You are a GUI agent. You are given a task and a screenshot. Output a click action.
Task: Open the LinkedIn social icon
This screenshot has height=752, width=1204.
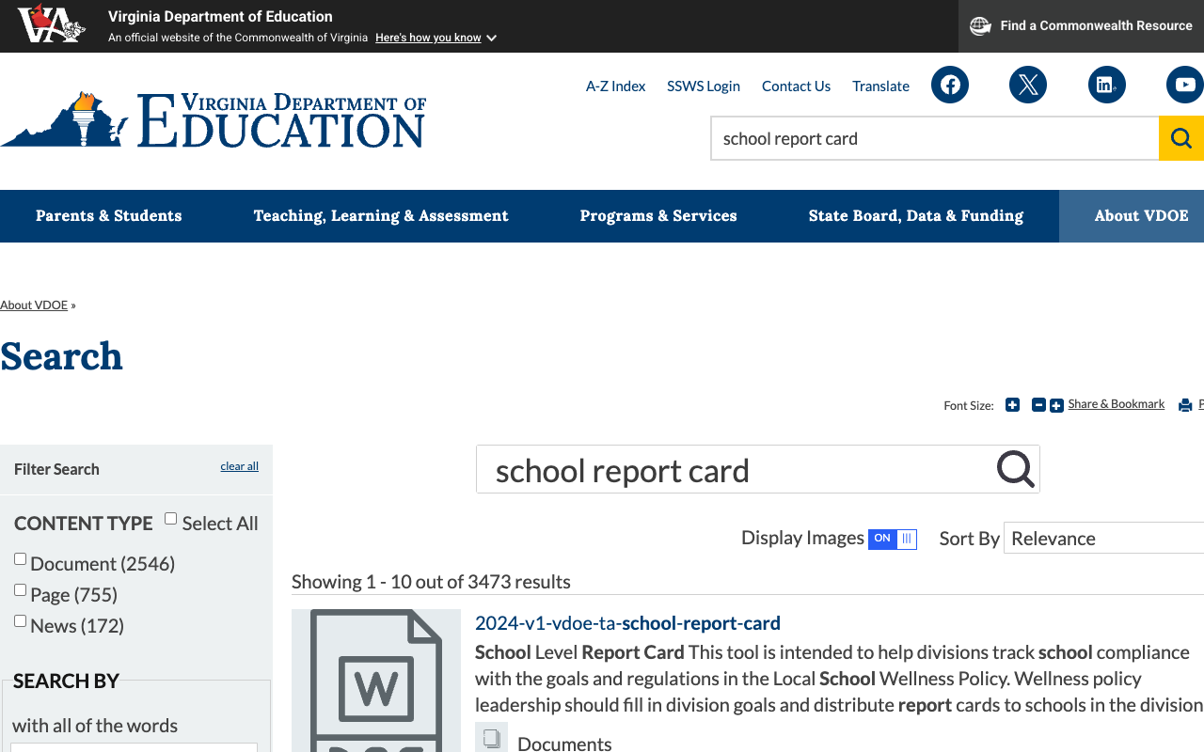(1107, 85)
